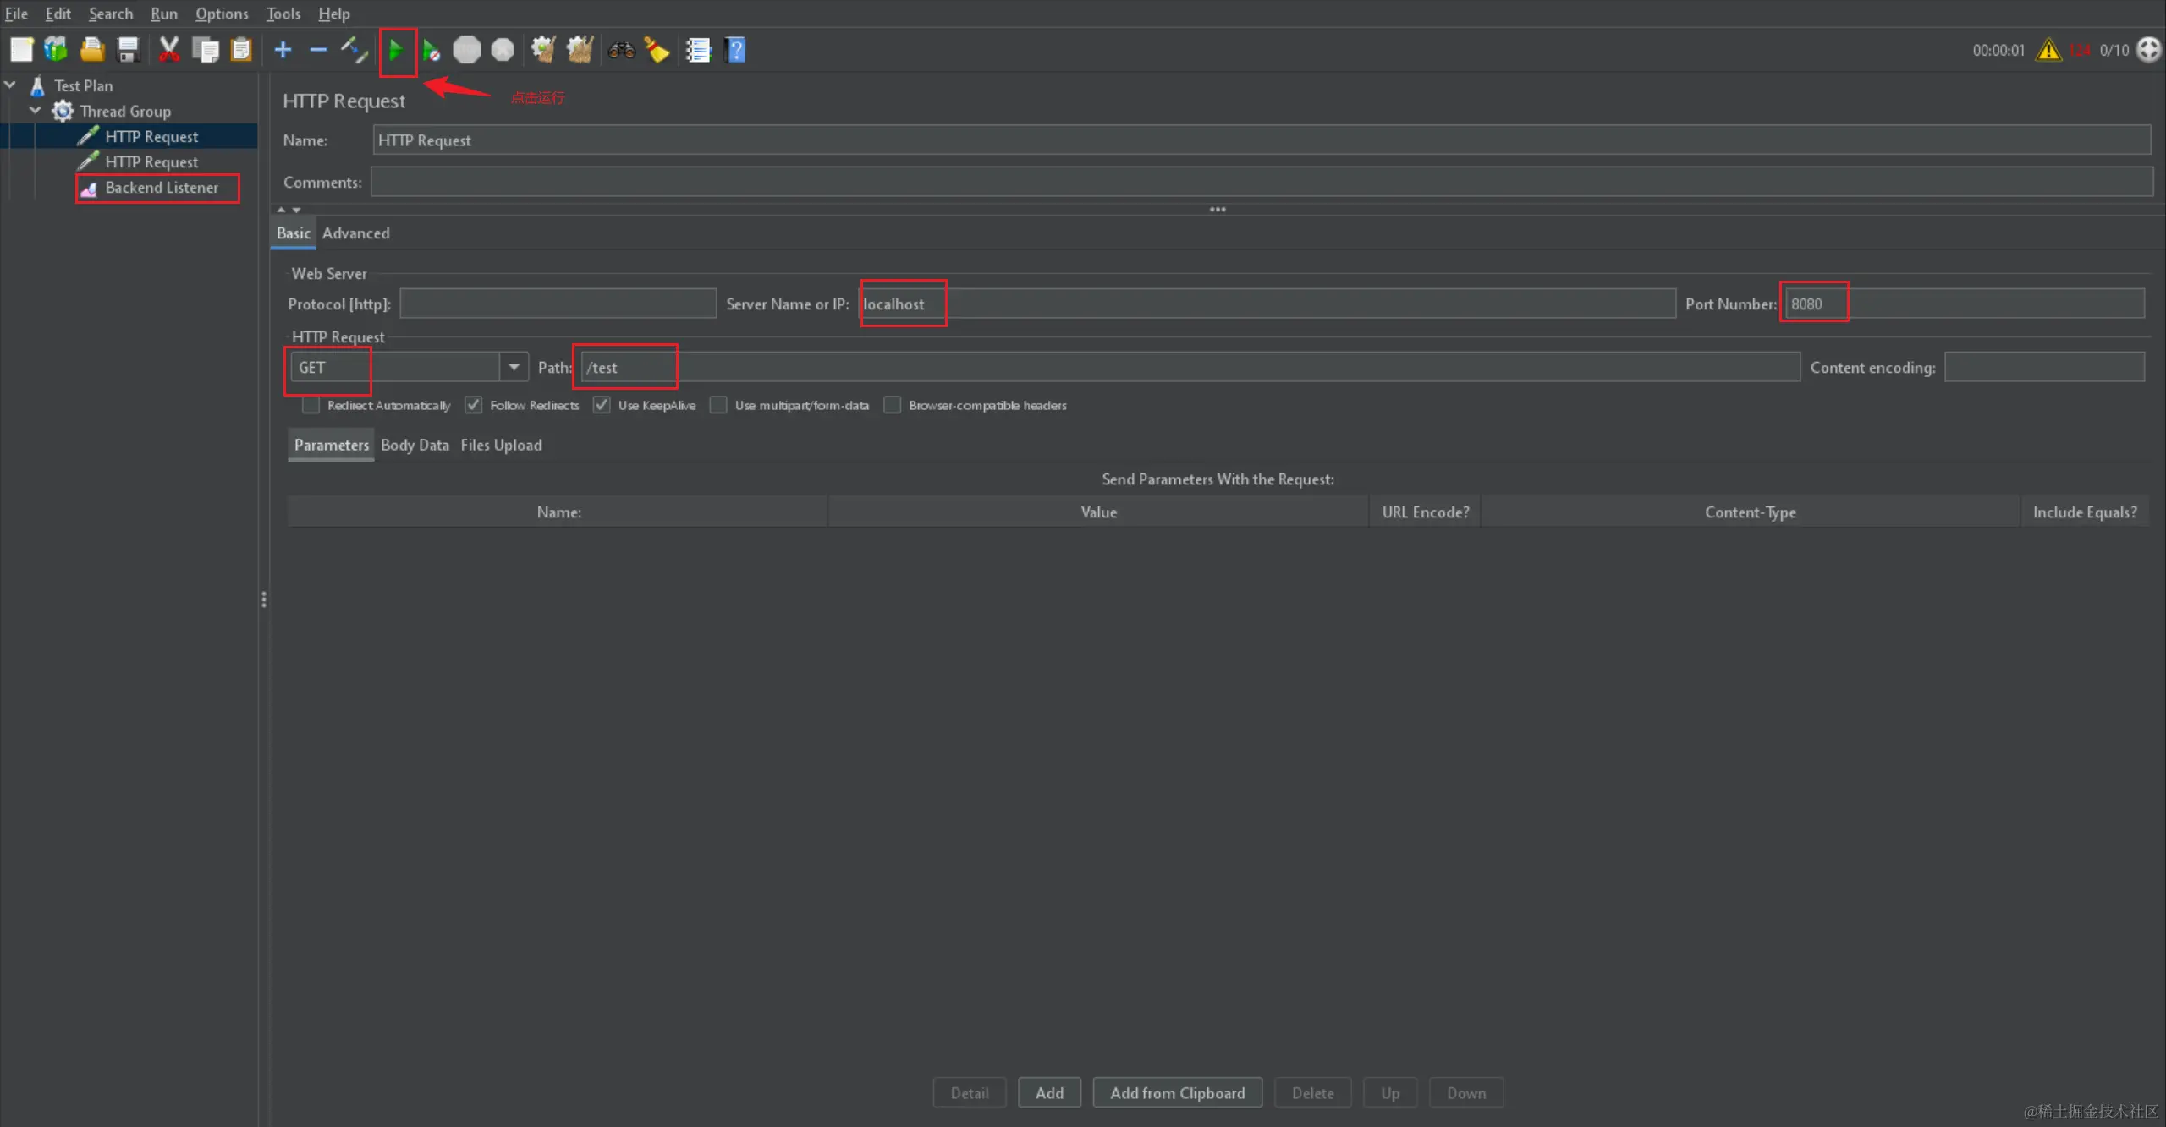Image resolution: width=2166 pixels, height=1127 pixels.
Task: Uncheck Follow Redirects option
Action: (474, 406)
